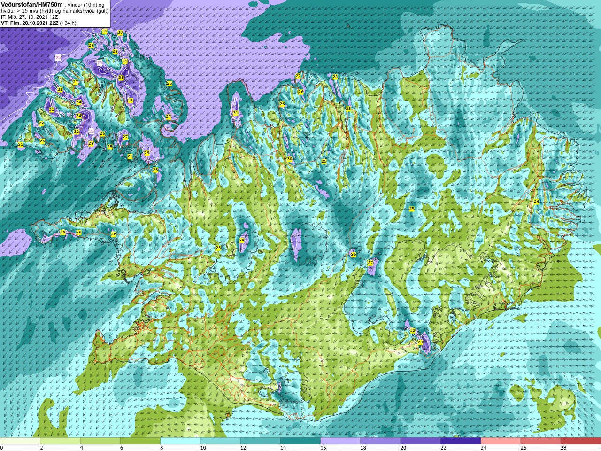Viewport: 601px width, 451px height.
Task: Click the 8–10 m/s light cyan legend swatch
Action: 180,441
